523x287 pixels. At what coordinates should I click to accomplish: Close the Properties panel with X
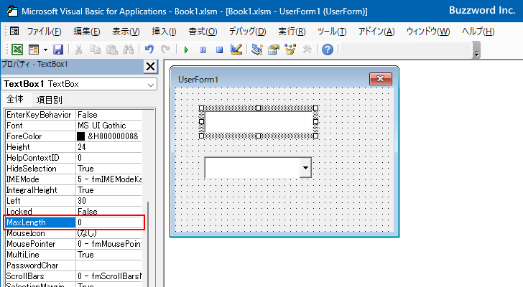point(150,67)
